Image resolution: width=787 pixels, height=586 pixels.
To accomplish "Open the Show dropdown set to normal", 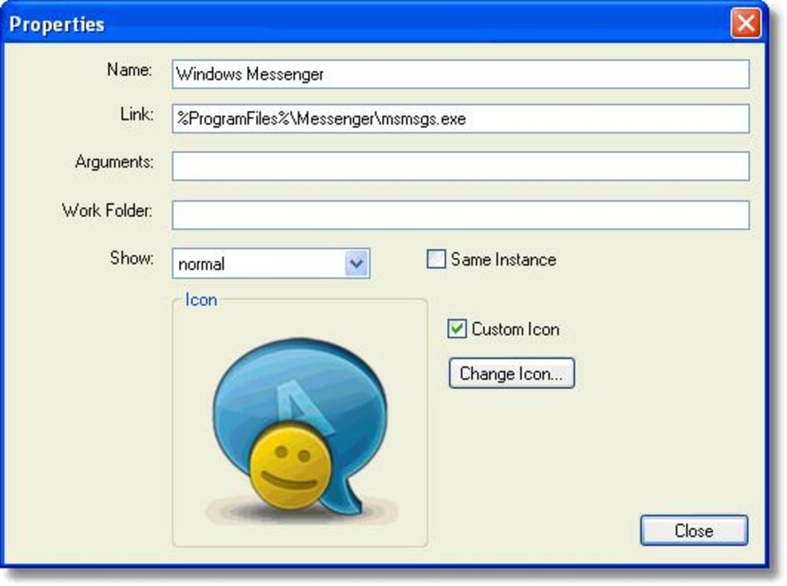I will [x=271, y=263].
